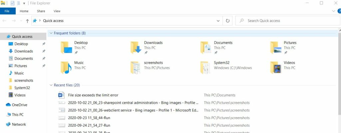The height and width of the screenshot is (133, 341).
Task: Go up one folder level
Action: 27,21
